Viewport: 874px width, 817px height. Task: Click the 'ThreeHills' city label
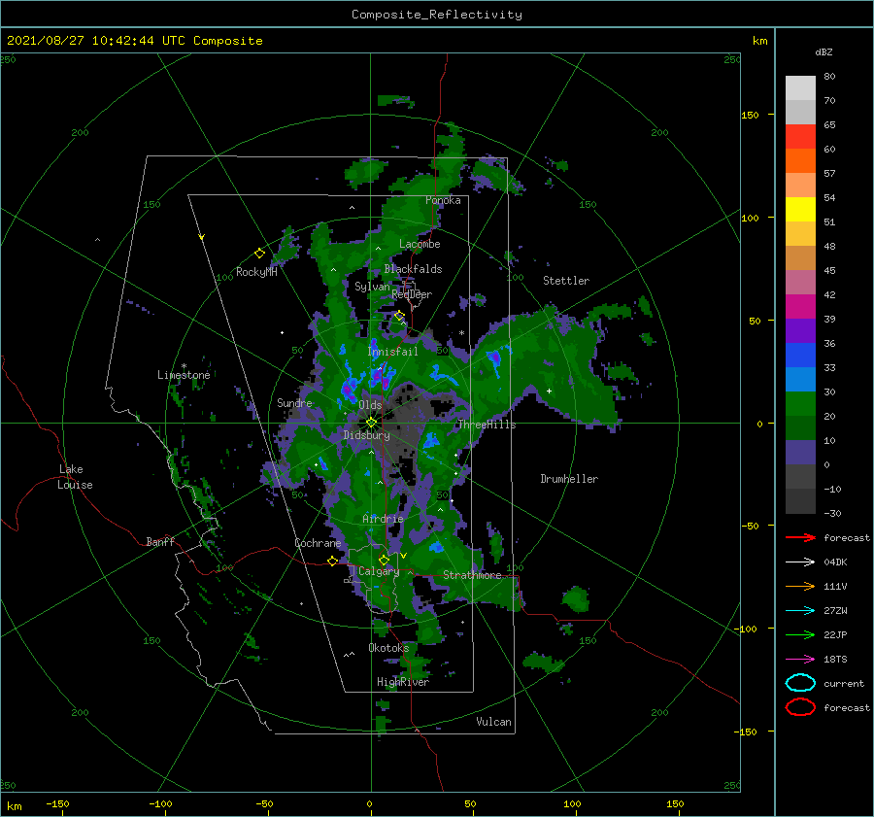[487, 425]
